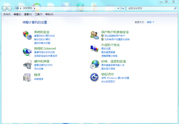Open the address bar history dropdown arrow
Image resolution: width=179 pixels, height=124 pixels.
(x=118, y=8)
